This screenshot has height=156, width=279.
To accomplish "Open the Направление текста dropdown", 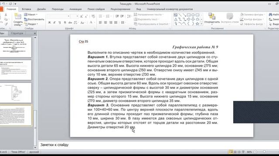I will [149, 14].
